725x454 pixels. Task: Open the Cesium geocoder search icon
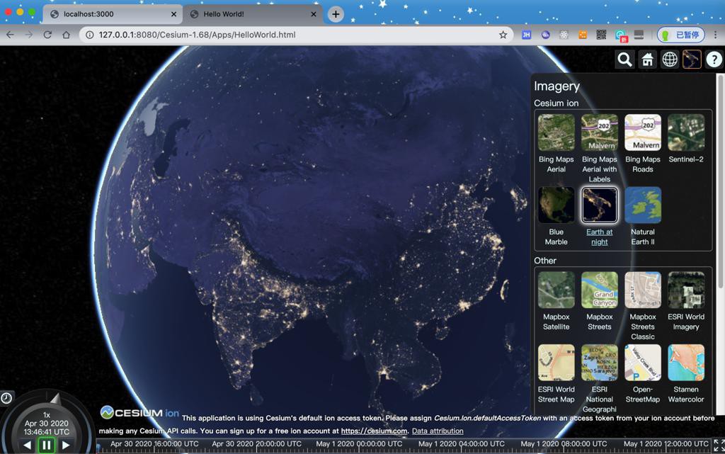(624, 59)
